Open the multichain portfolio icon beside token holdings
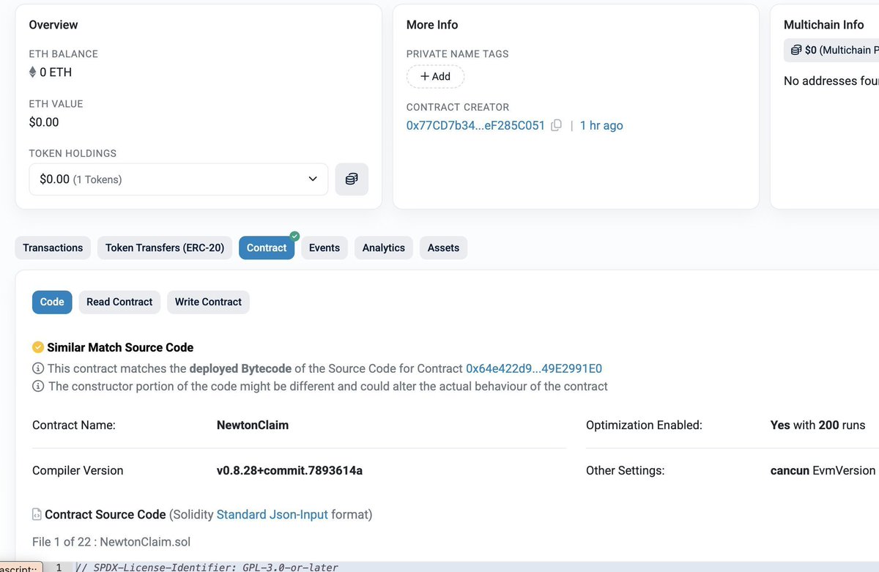 pyautogui.click(x=352, y=179)
